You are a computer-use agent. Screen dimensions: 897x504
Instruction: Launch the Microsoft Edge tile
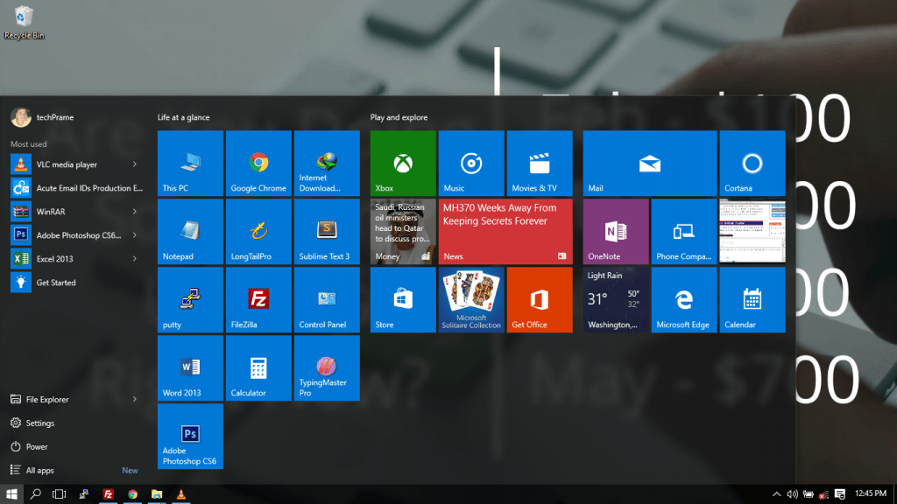coord(684,299)
